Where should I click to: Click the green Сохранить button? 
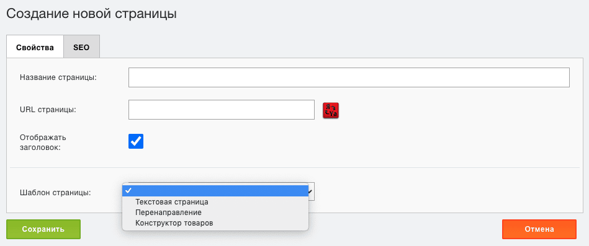(x=43, y=229)
